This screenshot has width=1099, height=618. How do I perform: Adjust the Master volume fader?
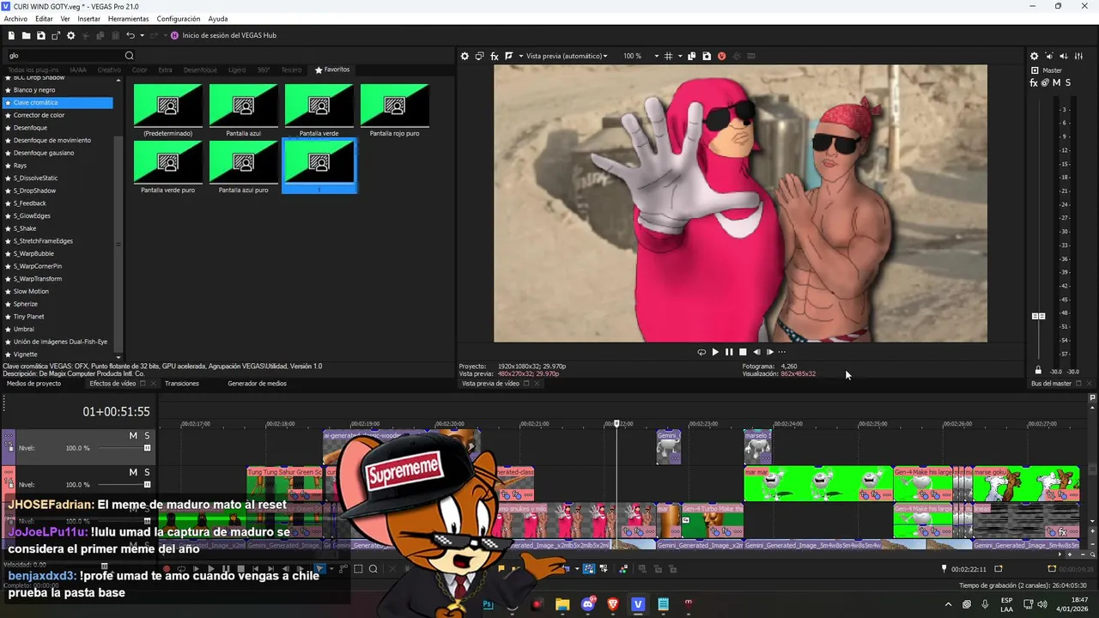(x=1038, y=316)
